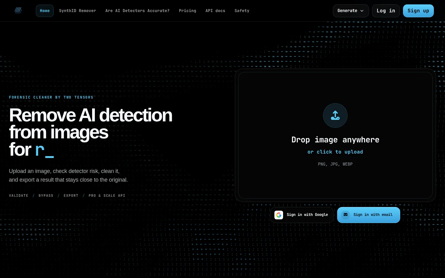445x278 pixels.
Task: Go to the Home tab
Action: 45,11
